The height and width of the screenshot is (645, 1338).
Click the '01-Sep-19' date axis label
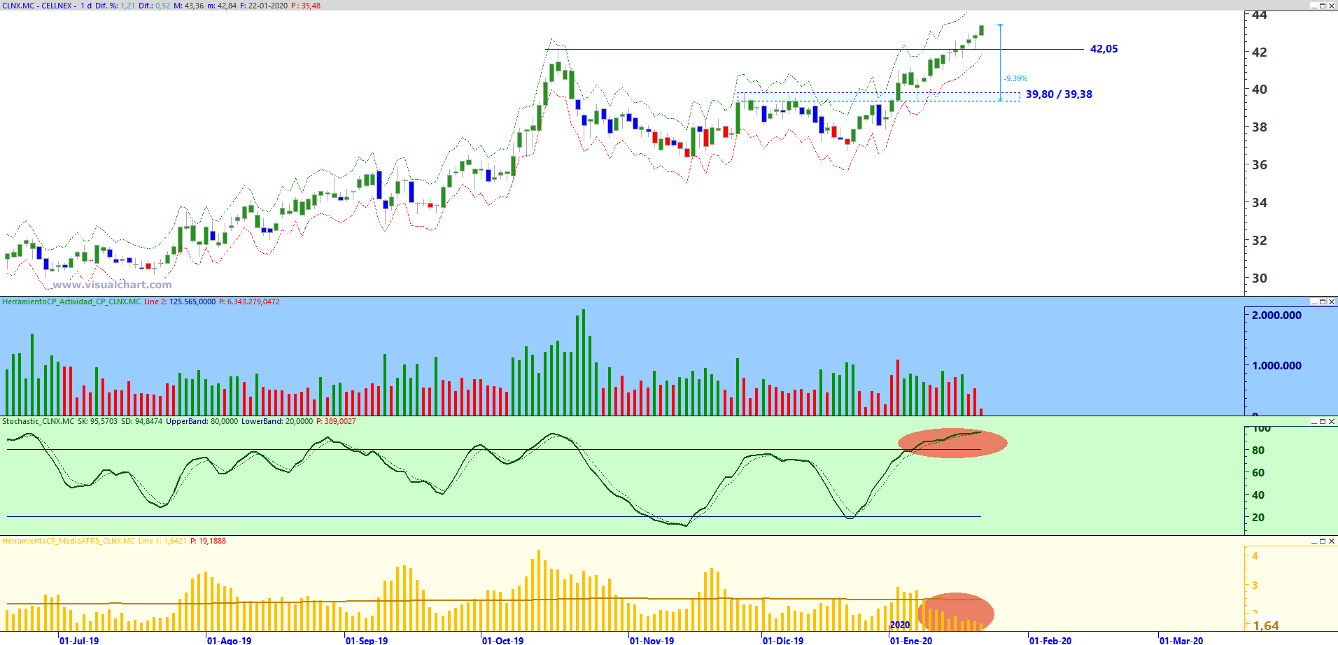coord(367,640)
